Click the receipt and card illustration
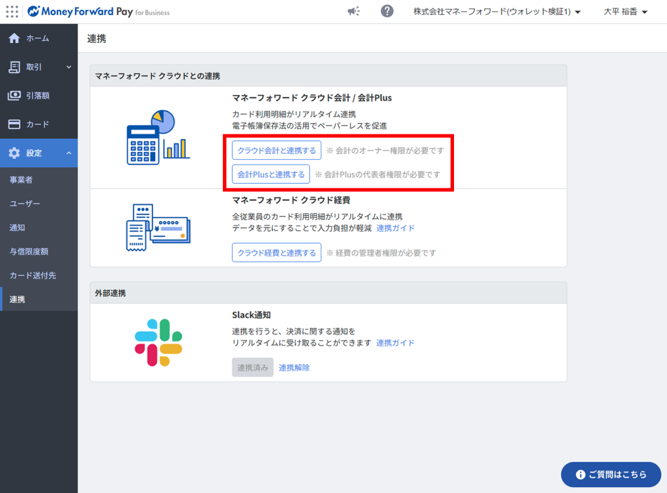This screenshot has width=667, height=493. point(158,228)
